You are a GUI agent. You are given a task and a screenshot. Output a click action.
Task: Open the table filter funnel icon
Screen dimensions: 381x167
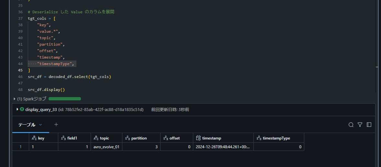tap(360, 125)
